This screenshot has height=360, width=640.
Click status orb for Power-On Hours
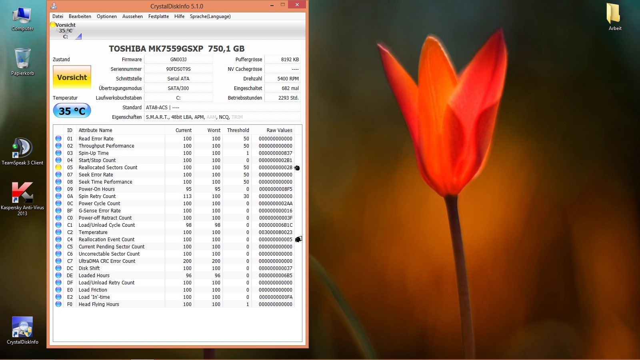pyautogui.click(x=58, y=189)
